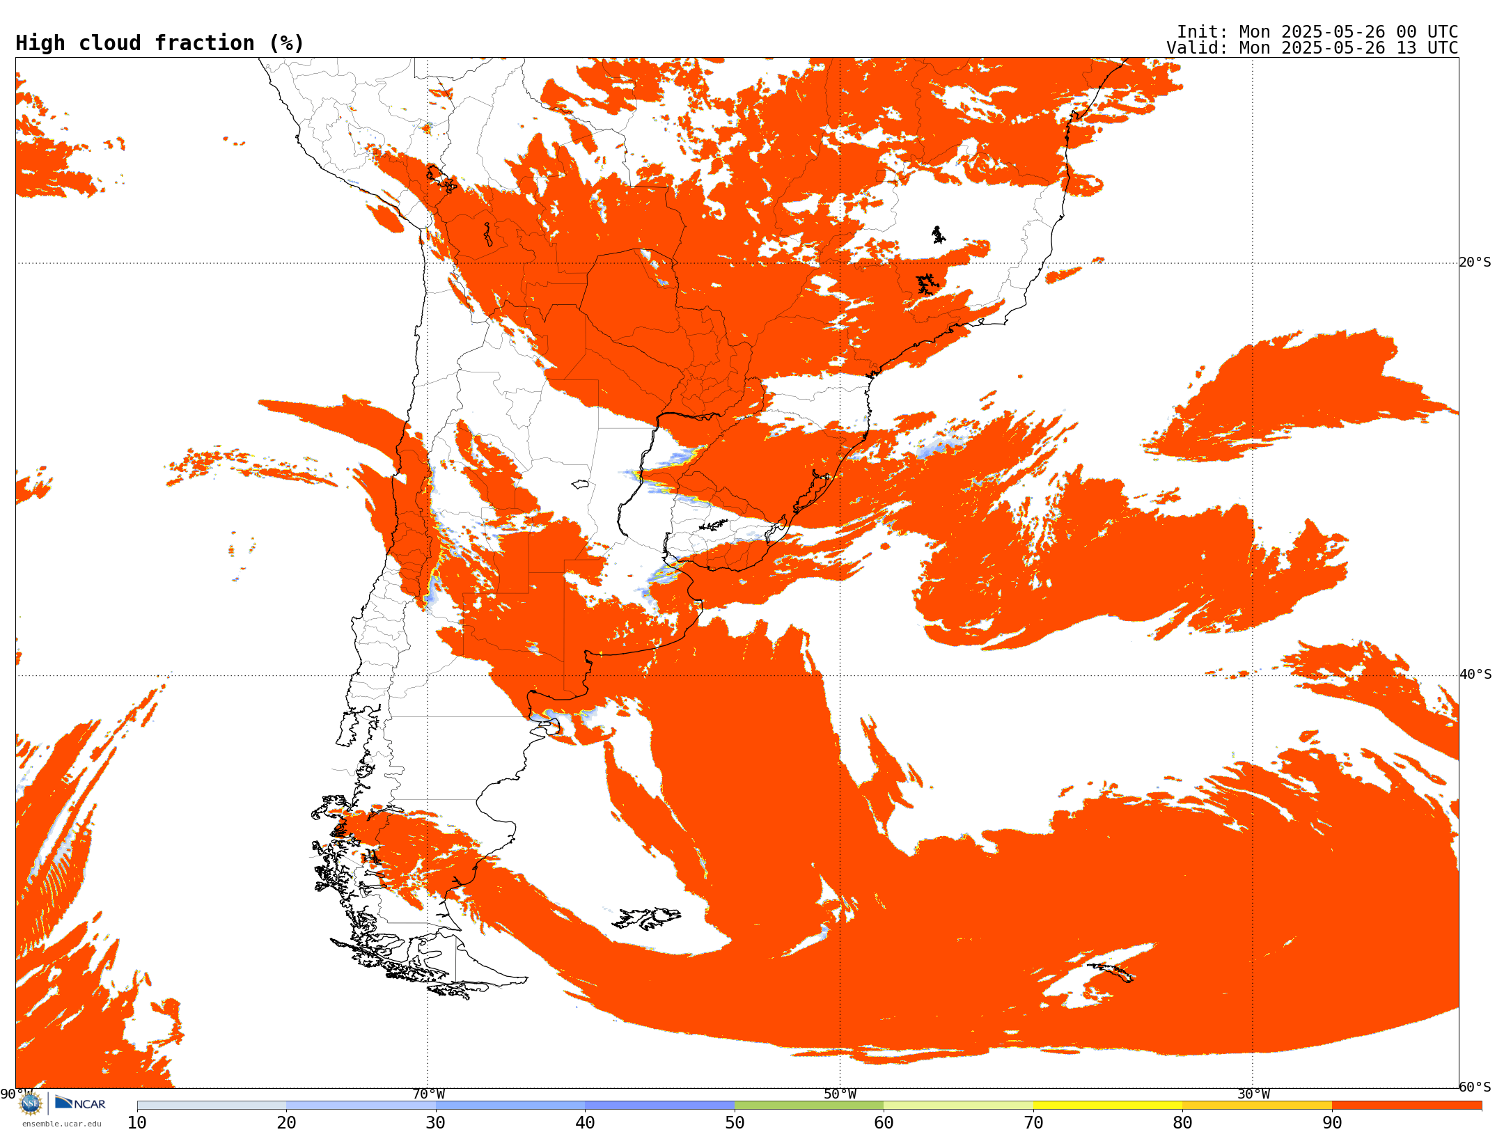Click the colorbar tick label 30
Viewport: 1504px width, 1132px height.
436,1123
